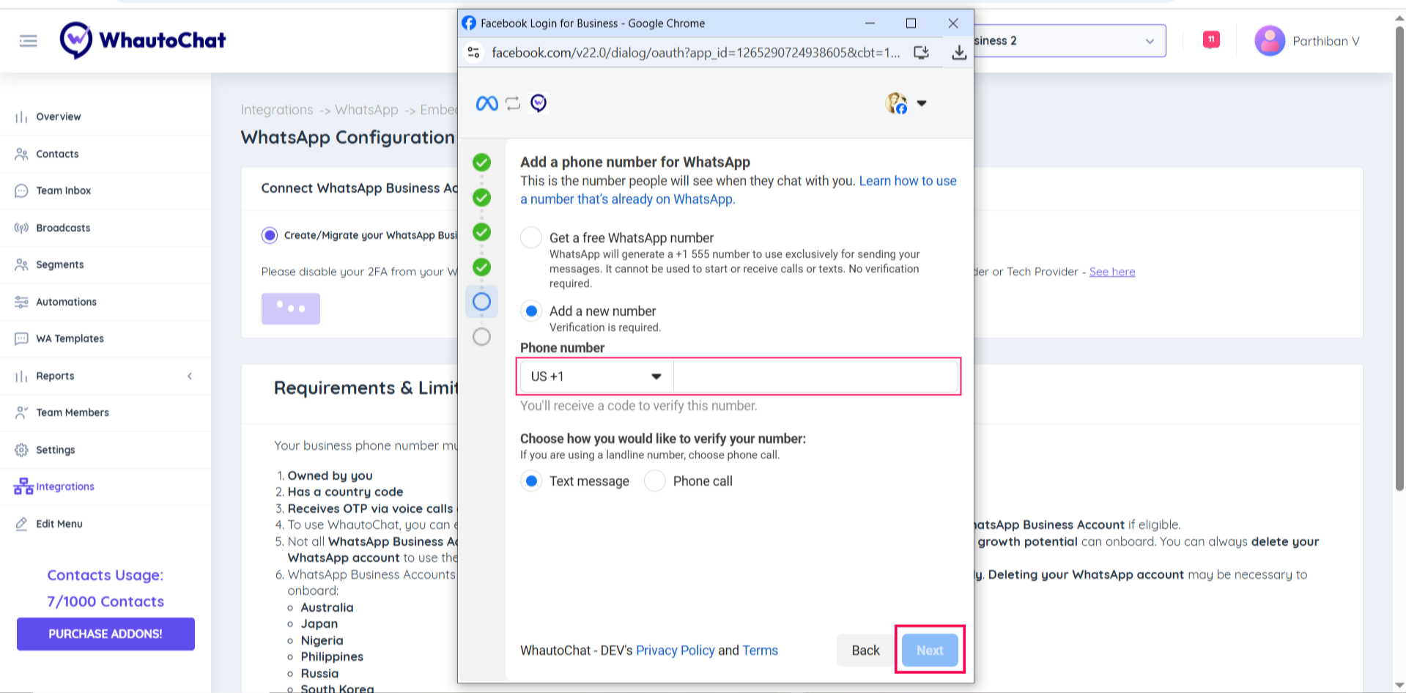This screenshot has height=693, width=1406.
Task: Open Parthiban V profile avatar
Action: tap(1270, 41)
